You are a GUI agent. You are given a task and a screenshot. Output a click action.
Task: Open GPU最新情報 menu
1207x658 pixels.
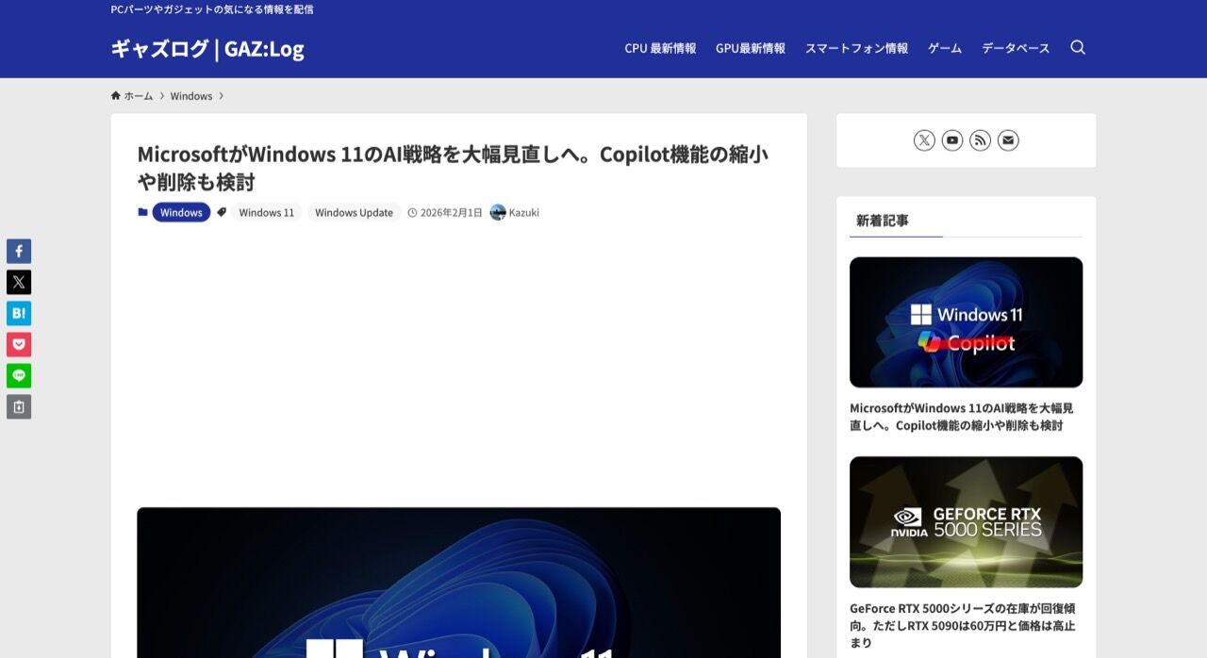click(751, 48)
